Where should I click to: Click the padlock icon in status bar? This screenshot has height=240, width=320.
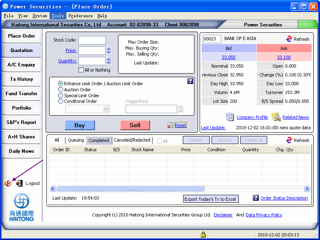pos(203,234)
